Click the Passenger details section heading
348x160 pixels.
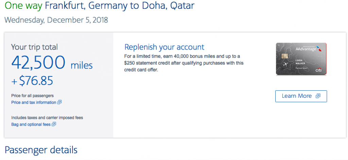point(41,150)
